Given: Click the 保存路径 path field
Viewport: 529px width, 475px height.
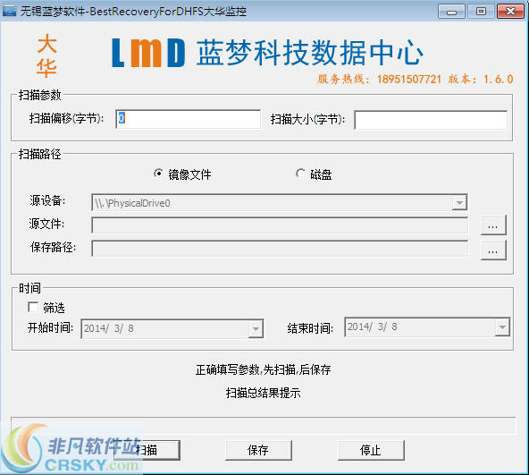Looking at the screenshot, I should (280, 249).
